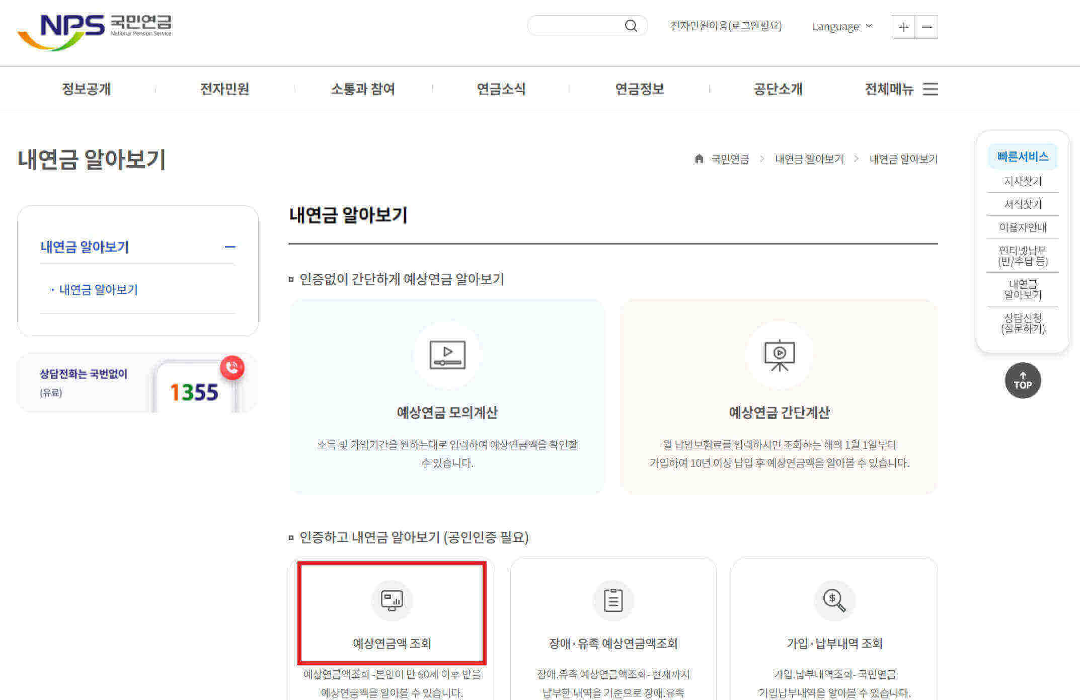
Task: Click the red phone icon beside 1355
Action: (x=232, y=368)
